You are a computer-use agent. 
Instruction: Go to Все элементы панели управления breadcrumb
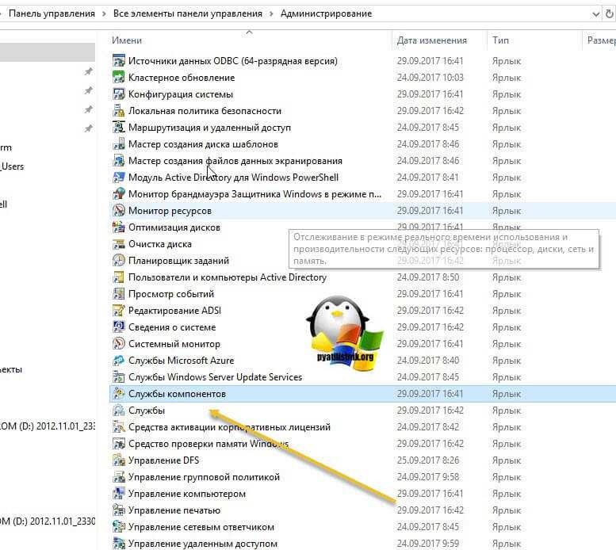[187, 13]
